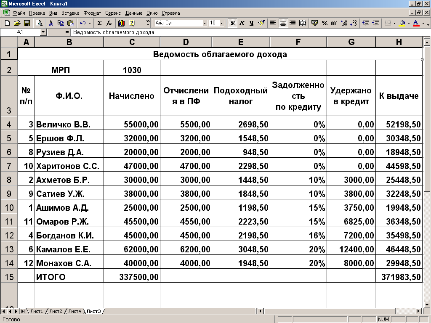Open the Сервис menu
This screenshot has width=431, height=323.
point(113,13)
